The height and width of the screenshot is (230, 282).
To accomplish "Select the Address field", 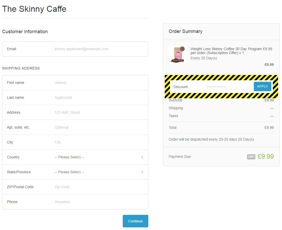I will (x=99, y=112).
